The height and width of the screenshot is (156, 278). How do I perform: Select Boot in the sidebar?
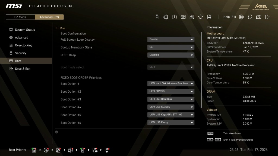(26, 61)
